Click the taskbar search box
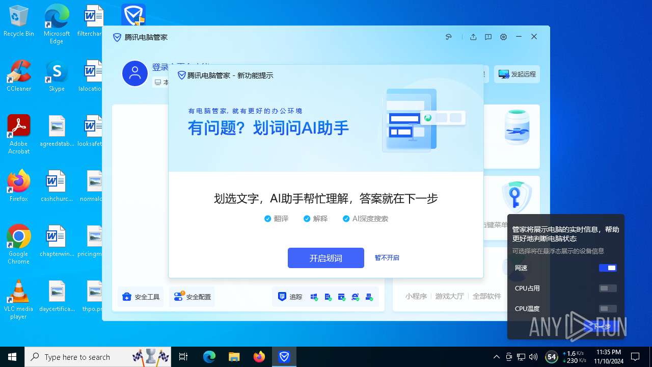This screenshot has height=367, width=652. coord(99,357)
